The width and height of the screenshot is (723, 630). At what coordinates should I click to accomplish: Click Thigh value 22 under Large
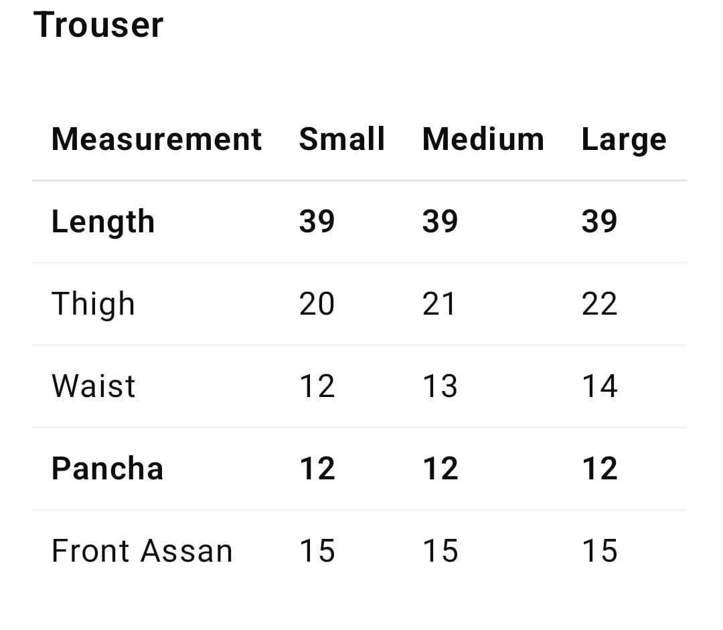pos(599,305)
